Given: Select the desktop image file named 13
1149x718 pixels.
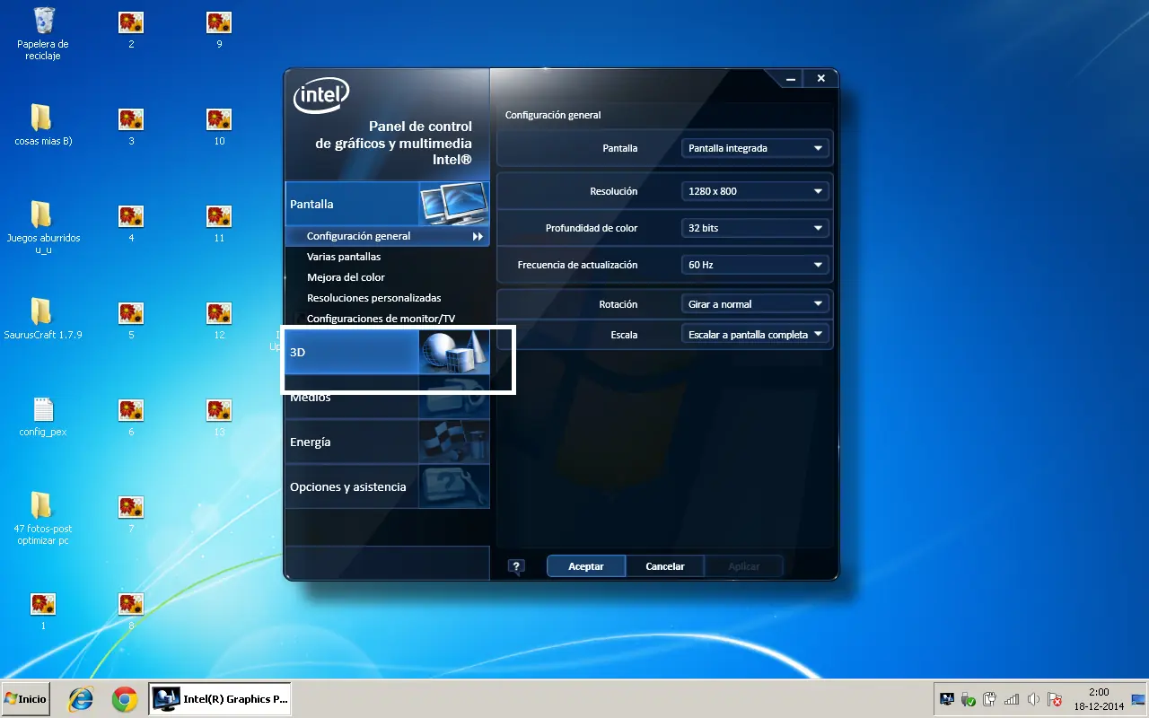Looking at the screenshot, I should pos(219,416).
